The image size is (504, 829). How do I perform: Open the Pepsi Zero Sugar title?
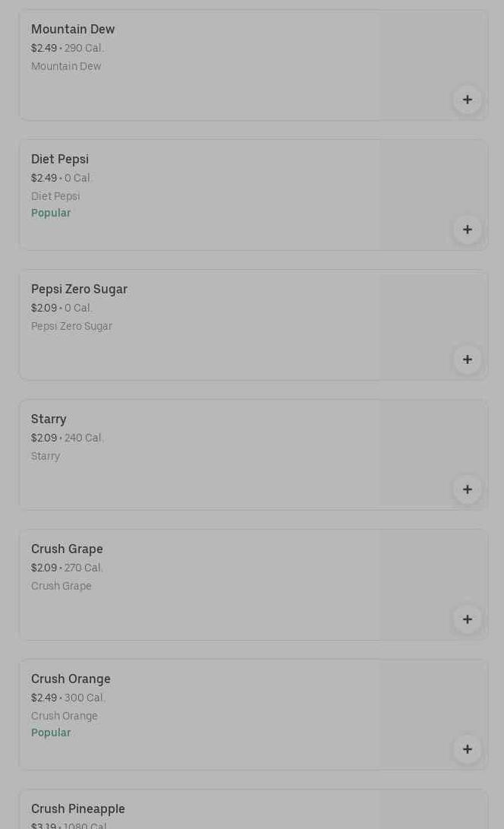pos(79,290)
